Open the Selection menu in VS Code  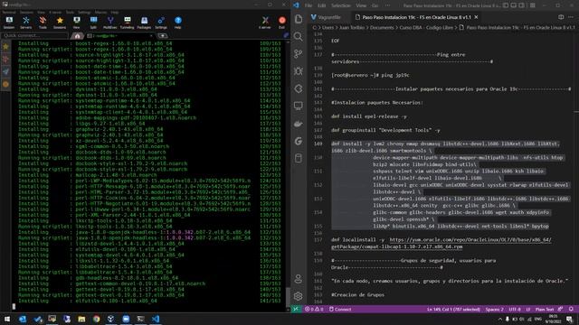340,5
